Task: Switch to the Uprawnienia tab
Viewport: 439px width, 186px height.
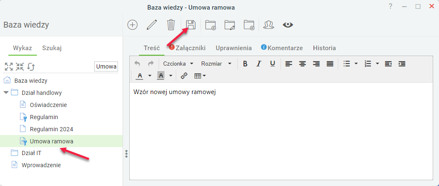Action: 234,48
